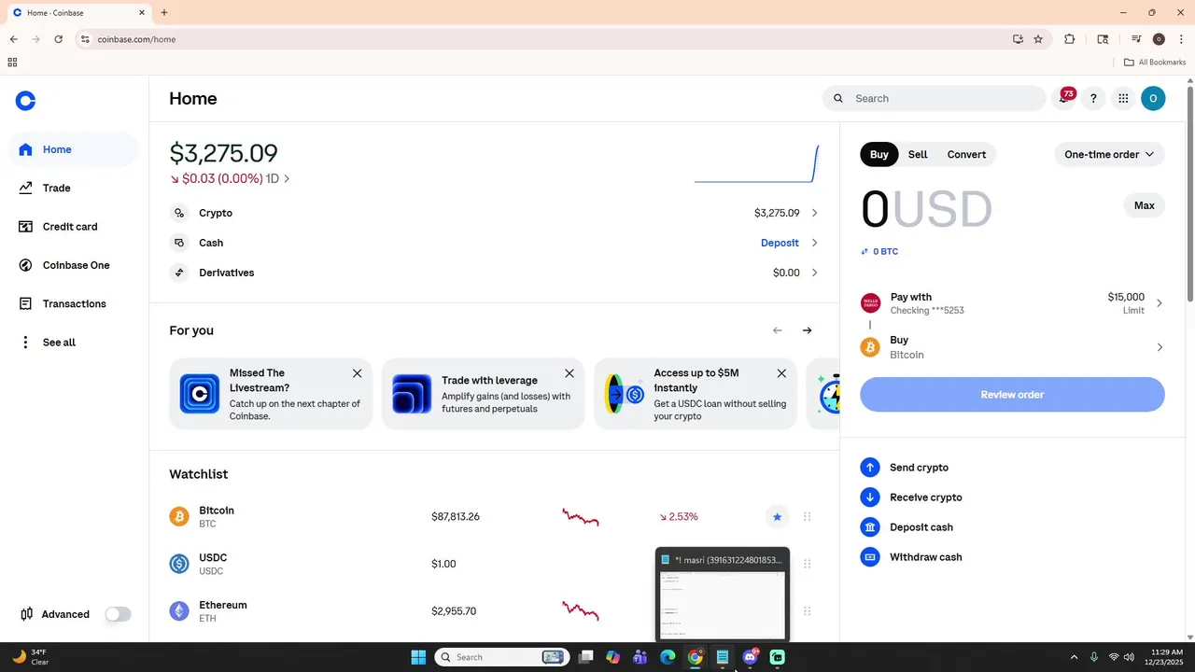Click Windows taskbar search box
Image resolution: width=1195 pixels, height=672 pixels.
click(x=502, y=657)
